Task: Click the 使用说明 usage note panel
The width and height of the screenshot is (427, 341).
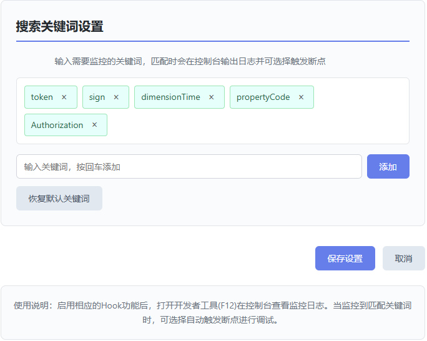Action: pos(213,312)
